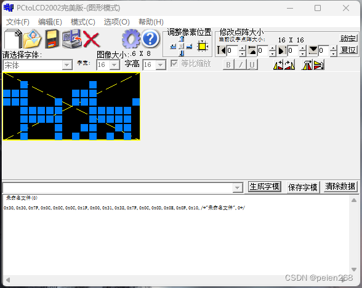
Task: Increase the left margin spinner value
Action: click(242, 48)
